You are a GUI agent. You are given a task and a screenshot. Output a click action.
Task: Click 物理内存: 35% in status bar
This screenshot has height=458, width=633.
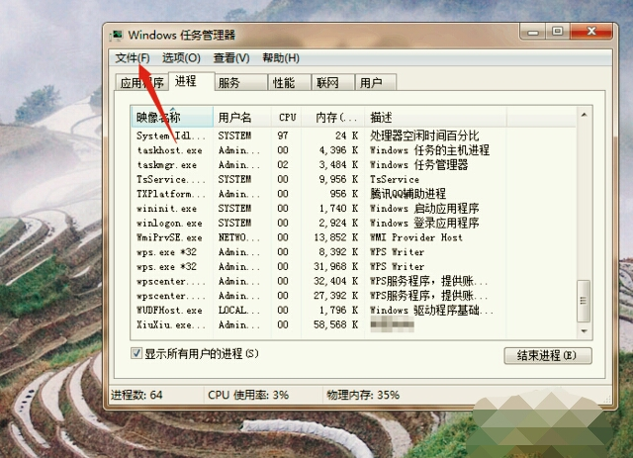pos(363,395)
